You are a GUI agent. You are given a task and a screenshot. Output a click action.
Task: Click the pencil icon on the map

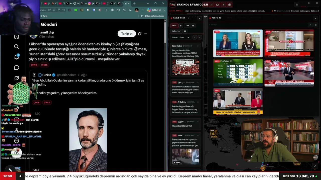(315, 166)
